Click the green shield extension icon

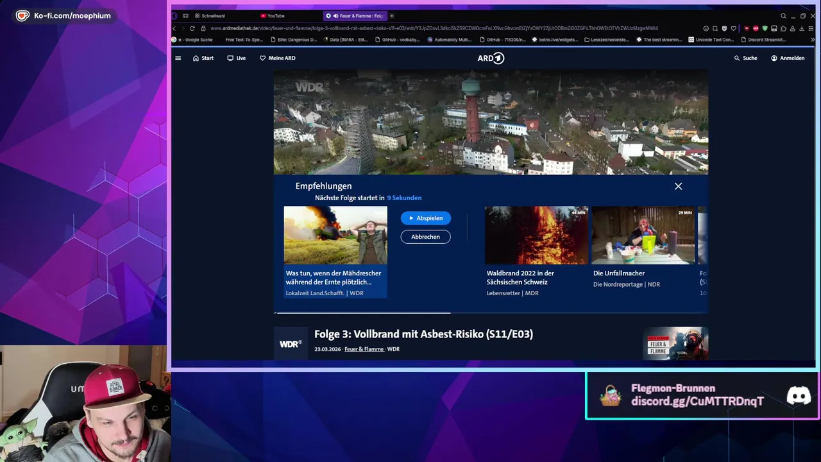[765, 28]
